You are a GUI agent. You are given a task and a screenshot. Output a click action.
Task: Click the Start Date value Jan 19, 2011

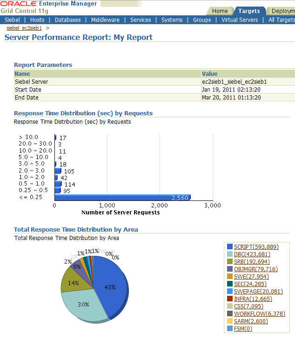click(x=231, y=90)
